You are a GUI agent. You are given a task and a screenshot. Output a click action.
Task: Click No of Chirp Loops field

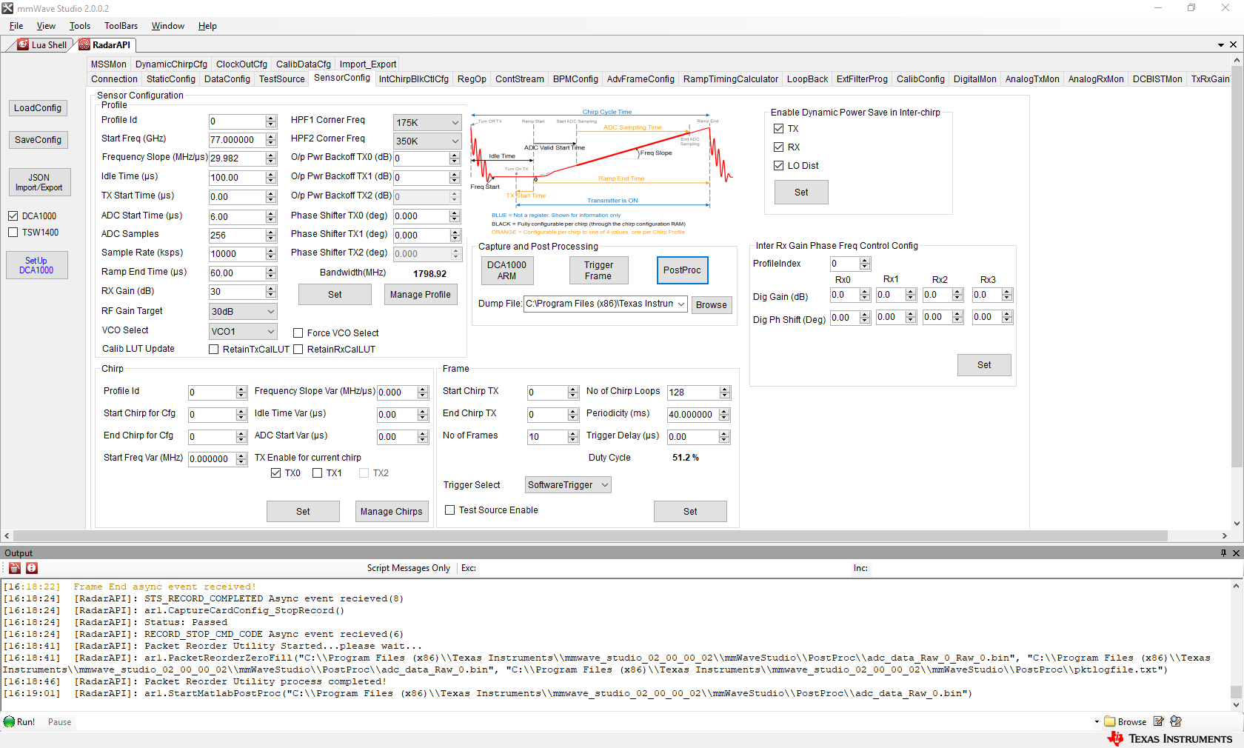click(x=694, y=393)
